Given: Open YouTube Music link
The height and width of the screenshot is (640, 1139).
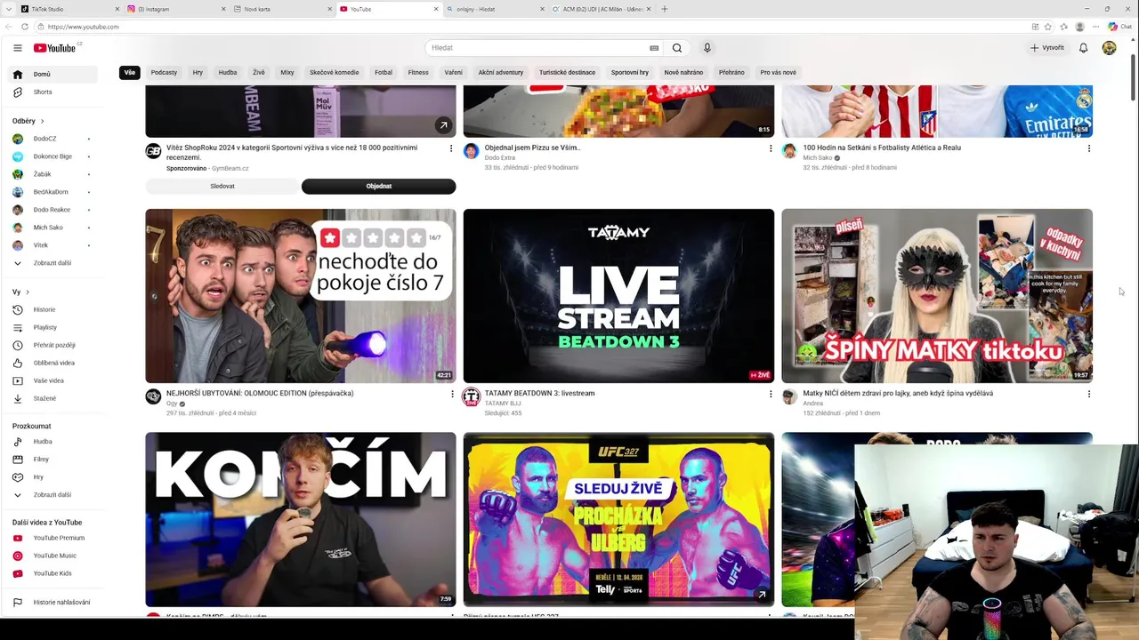Looking at the screenshot, I should point(53,556).
